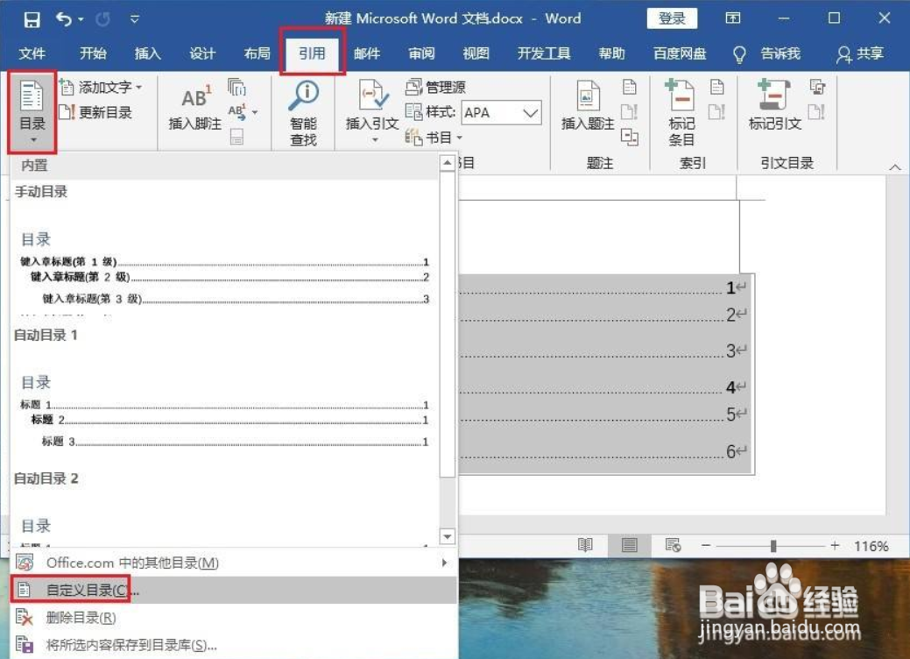Click Update Table of Figures icon
Screen dimensions: 910x659
click(x=630, y=111)
